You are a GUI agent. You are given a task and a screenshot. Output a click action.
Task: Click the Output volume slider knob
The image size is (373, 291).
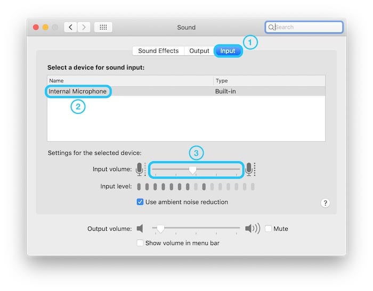point(160,229)
